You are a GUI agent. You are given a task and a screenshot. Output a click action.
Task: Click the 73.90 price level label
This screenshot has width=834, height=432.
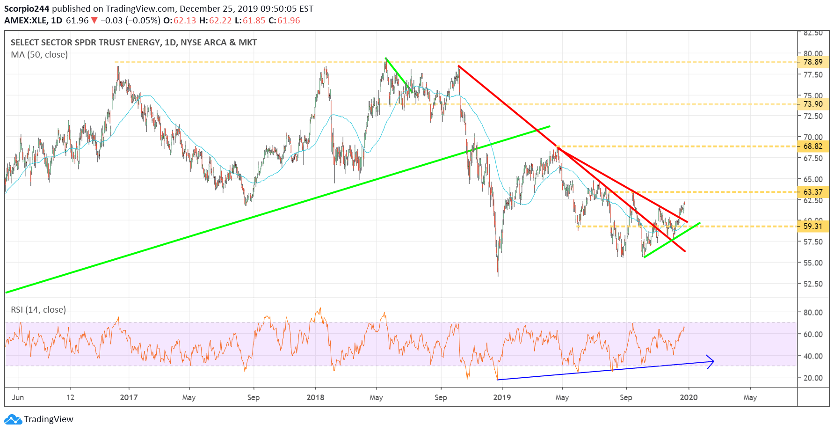pos(813,104)
